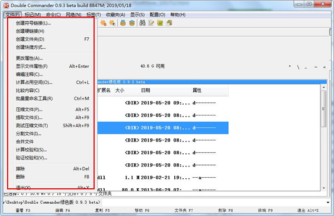Open the 显示(S) menu

137,14
